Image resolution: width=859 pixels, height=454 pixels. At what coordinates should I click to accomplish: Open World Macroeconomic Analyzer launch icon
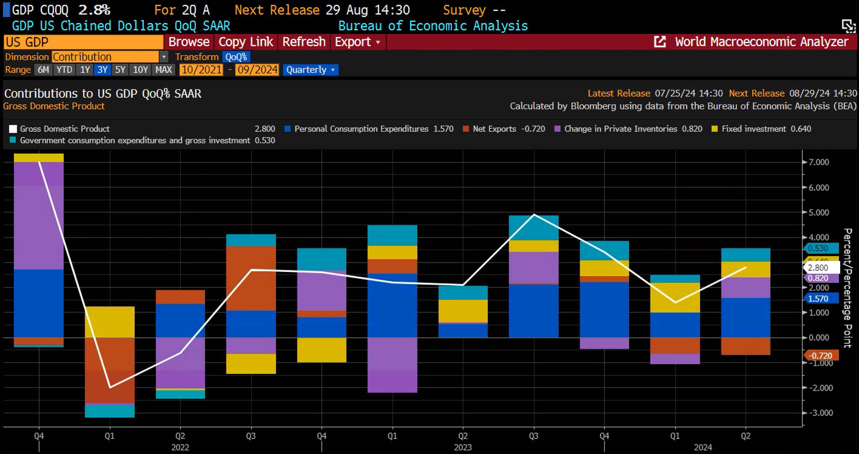tap(660, 42)
